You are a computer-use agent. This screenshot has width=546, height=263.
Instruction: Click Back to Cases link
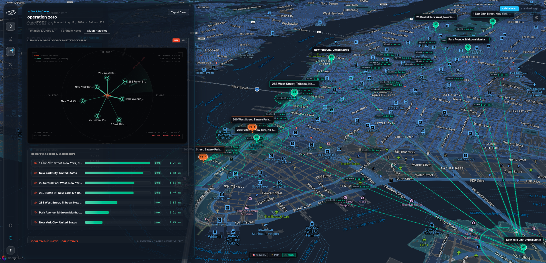38,11
